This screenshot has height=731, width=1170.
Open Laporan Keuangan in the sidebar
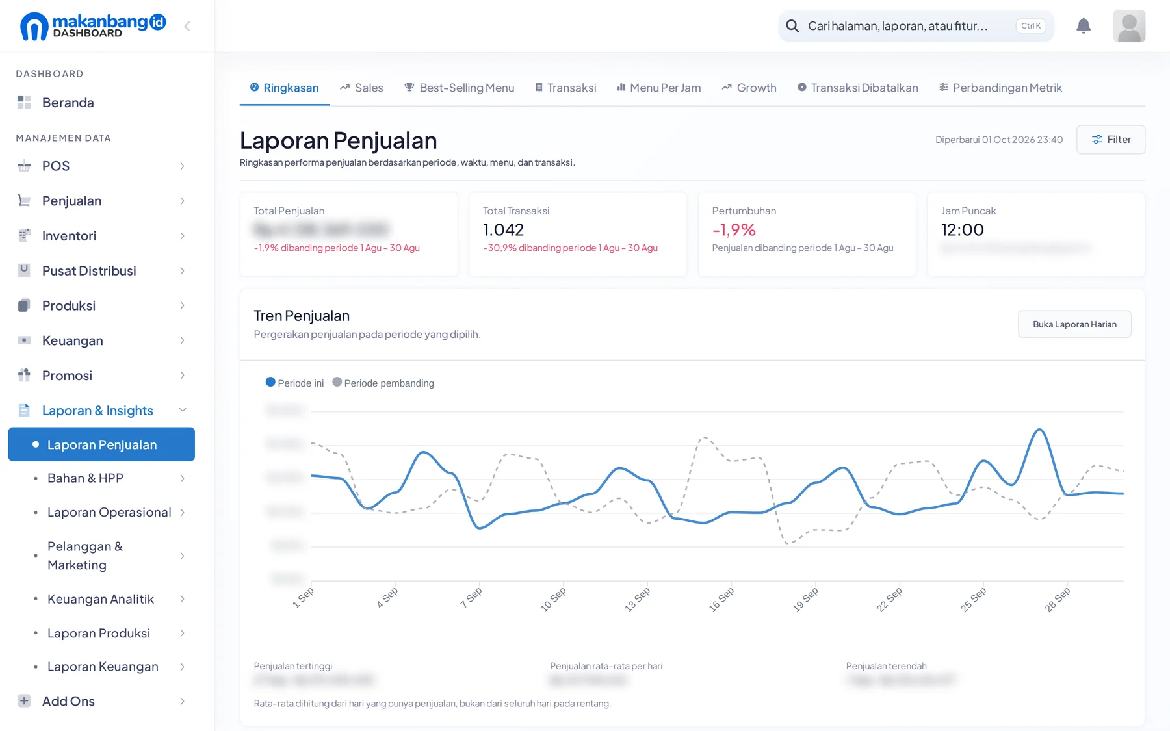click(101, 667)
